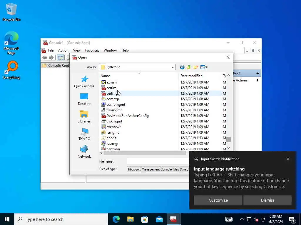Create new folder in Open dialog
Viewport: 301px width, 225px height.
pyautogui.click(x=196, y=67)
